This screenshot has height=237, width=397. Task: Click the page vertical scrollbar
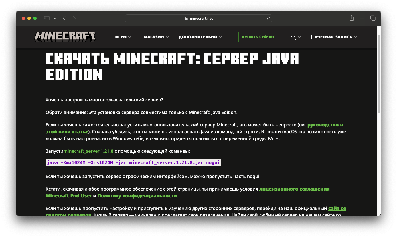point(379,74)
